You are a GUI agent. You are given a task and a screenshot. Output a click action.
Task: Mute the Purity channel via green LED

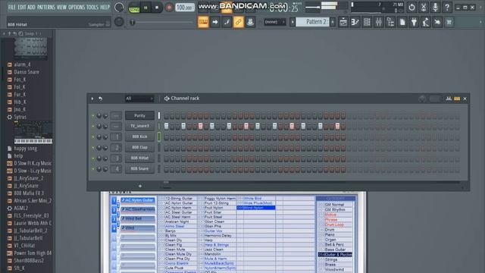[92, 116]
